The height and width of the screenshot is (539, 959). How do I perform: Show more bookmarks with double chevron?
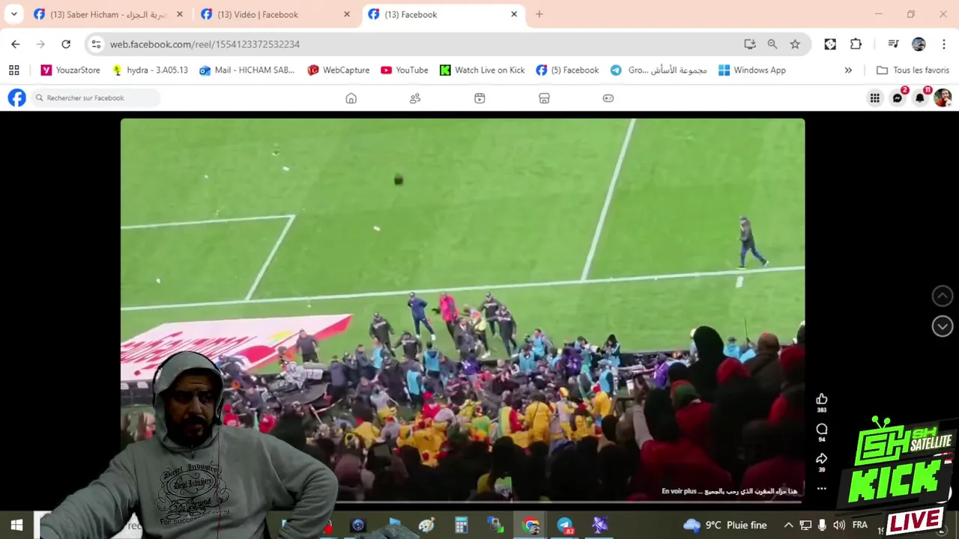tap(848, 70)
